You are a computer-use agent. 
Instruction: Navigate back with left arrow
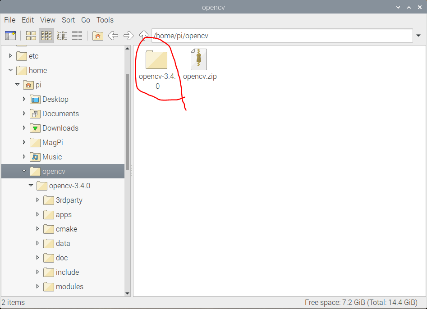pyautogui.click(x=113, y=36)
